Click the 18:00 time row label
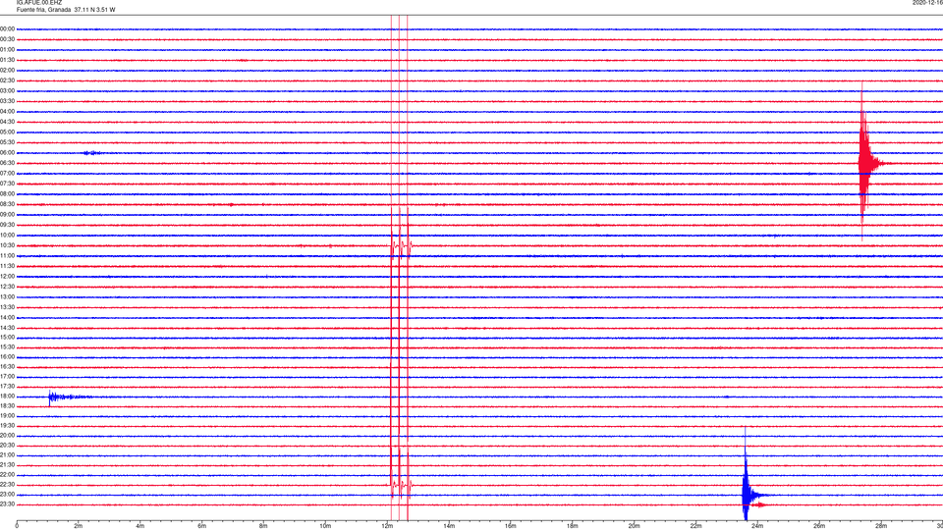Image resolution: width=943 pixels, height=530 pixels. click(x=7, y=396)
